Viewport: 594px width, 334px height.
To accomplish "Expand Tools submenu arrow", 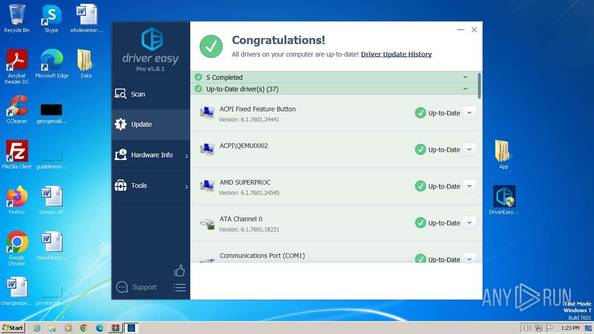I will click(187, 187).
